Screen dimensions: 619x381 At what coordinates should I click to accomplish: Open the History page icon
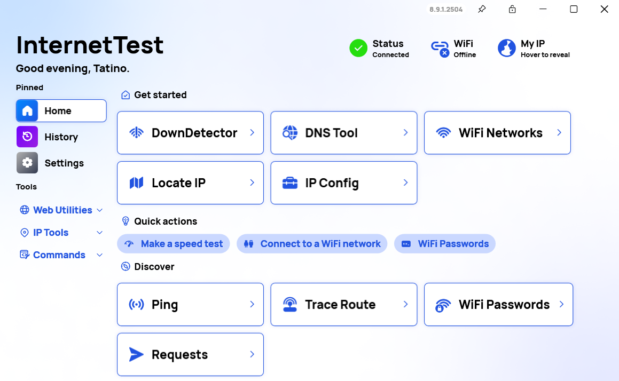tap(27, 137)
